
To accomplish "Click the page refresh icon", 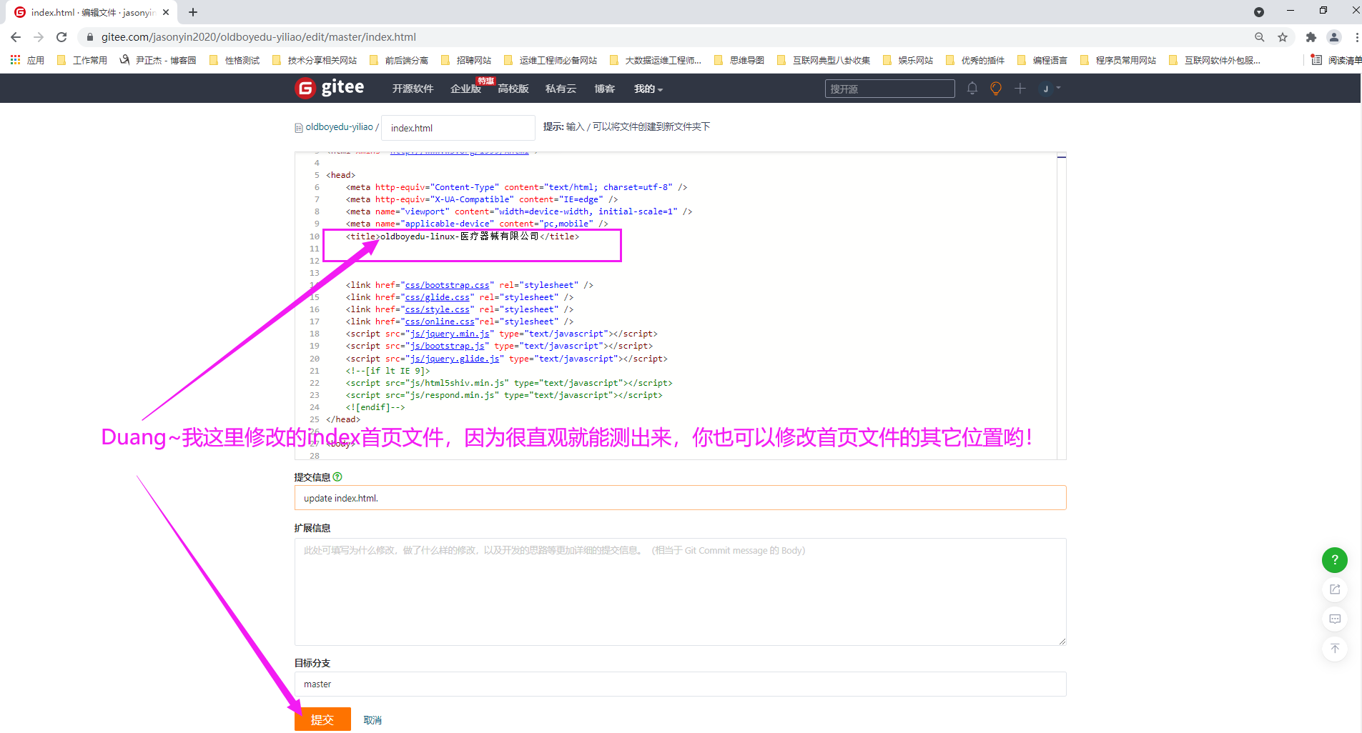I will (x=61, y=36).
